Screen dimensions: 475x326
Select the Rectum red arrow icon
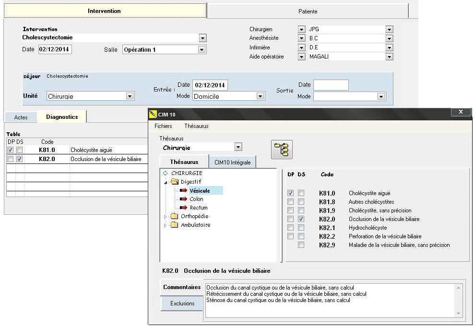pos(183,208)
